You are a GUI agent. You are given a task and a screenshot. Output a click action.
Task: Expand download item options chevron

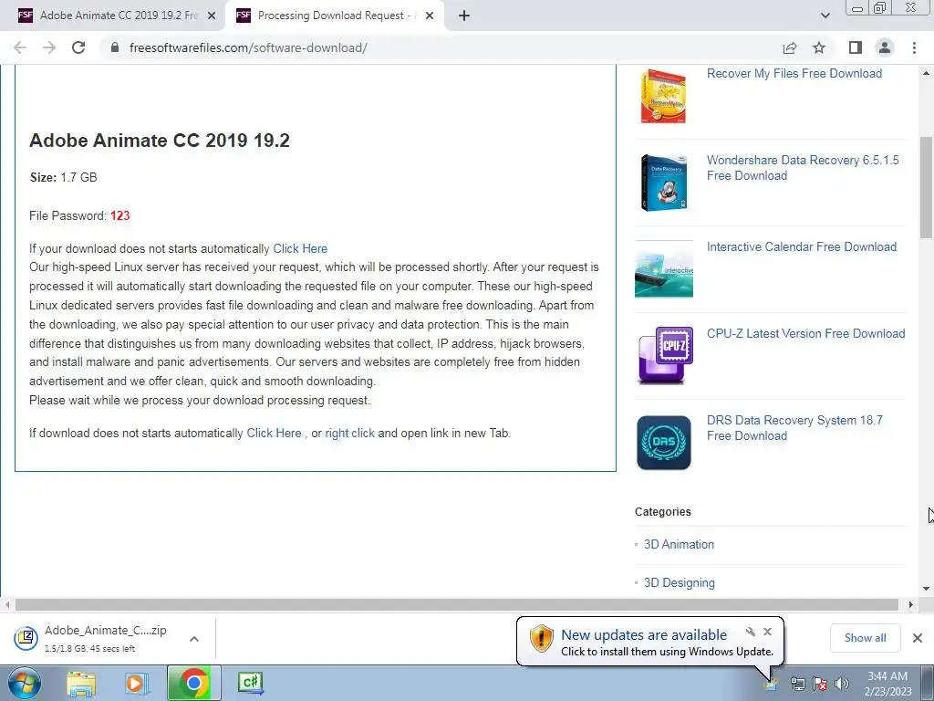194,639
